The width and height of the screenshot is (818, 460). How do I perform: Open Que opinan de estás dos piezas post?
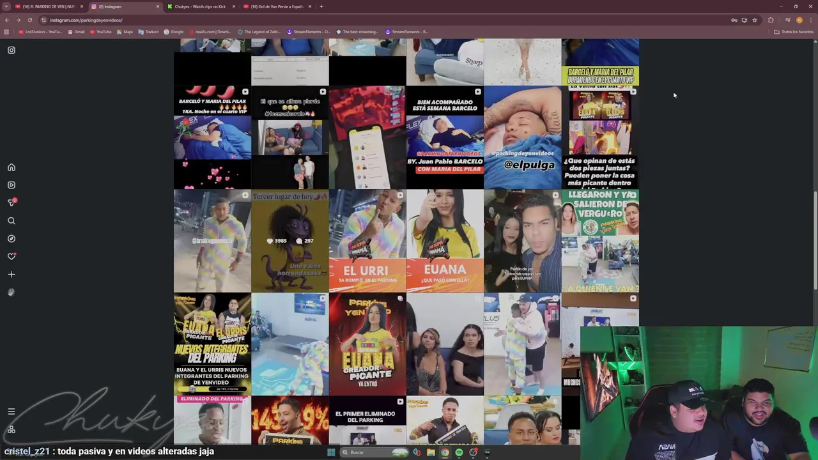pyautogui.click(x=600, y=137)
